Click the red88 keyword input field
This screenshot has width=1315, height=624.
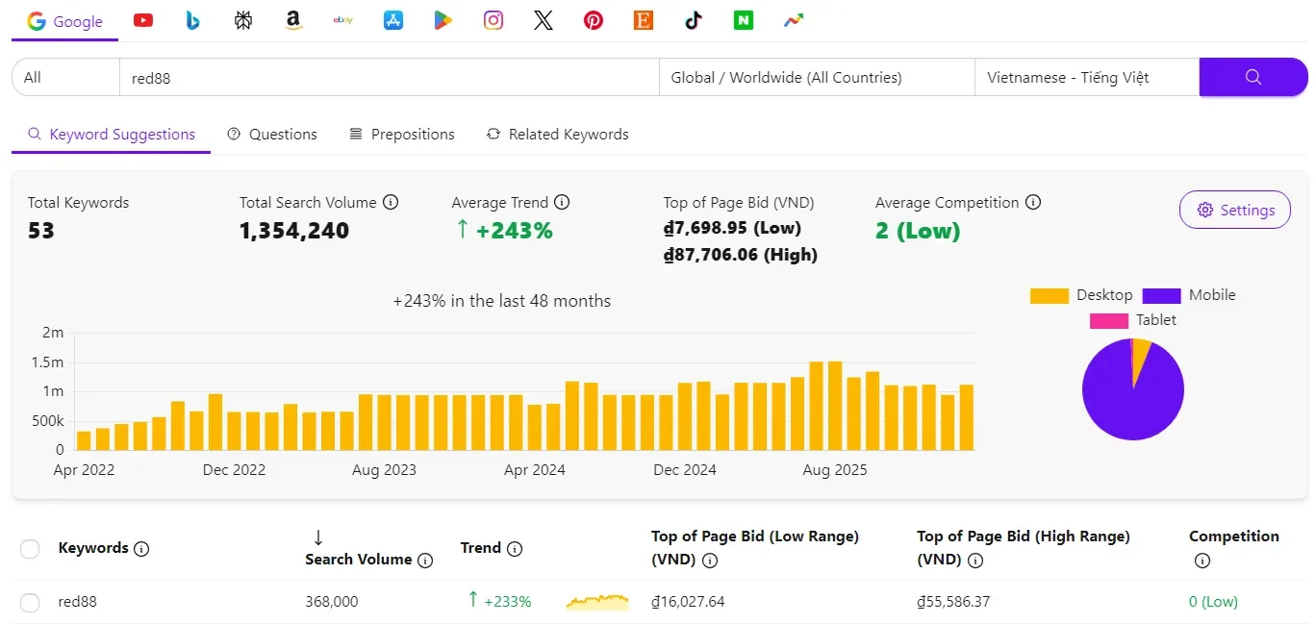click(389, 78)
